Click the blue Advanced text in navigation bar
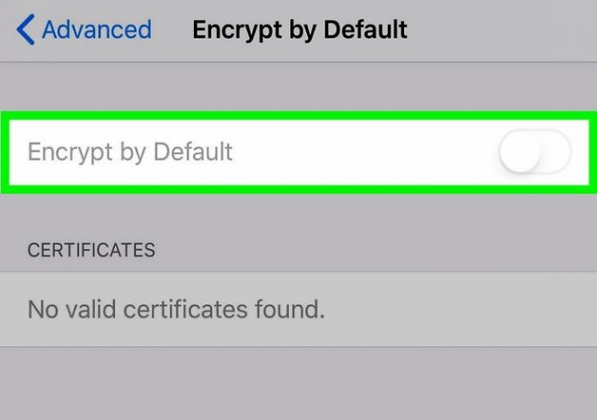 [x=96, y=30]
